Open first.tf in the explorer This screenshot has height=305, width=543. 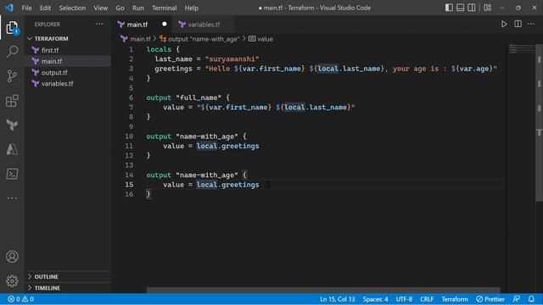50,50
